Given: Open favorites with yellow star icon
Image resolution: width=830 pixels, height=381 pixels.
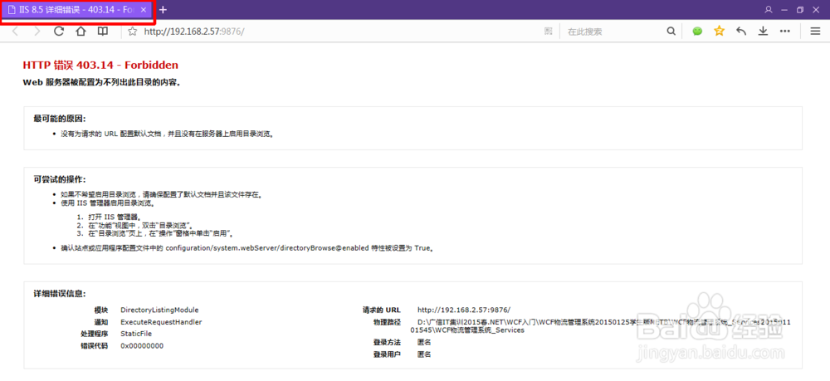Looking at the screenshot, I should [719, 32].
